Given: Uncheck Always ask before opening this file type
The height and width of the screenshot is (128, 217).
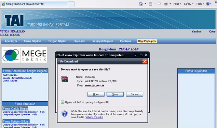Looking at the screenshot, I should [62, 102].
